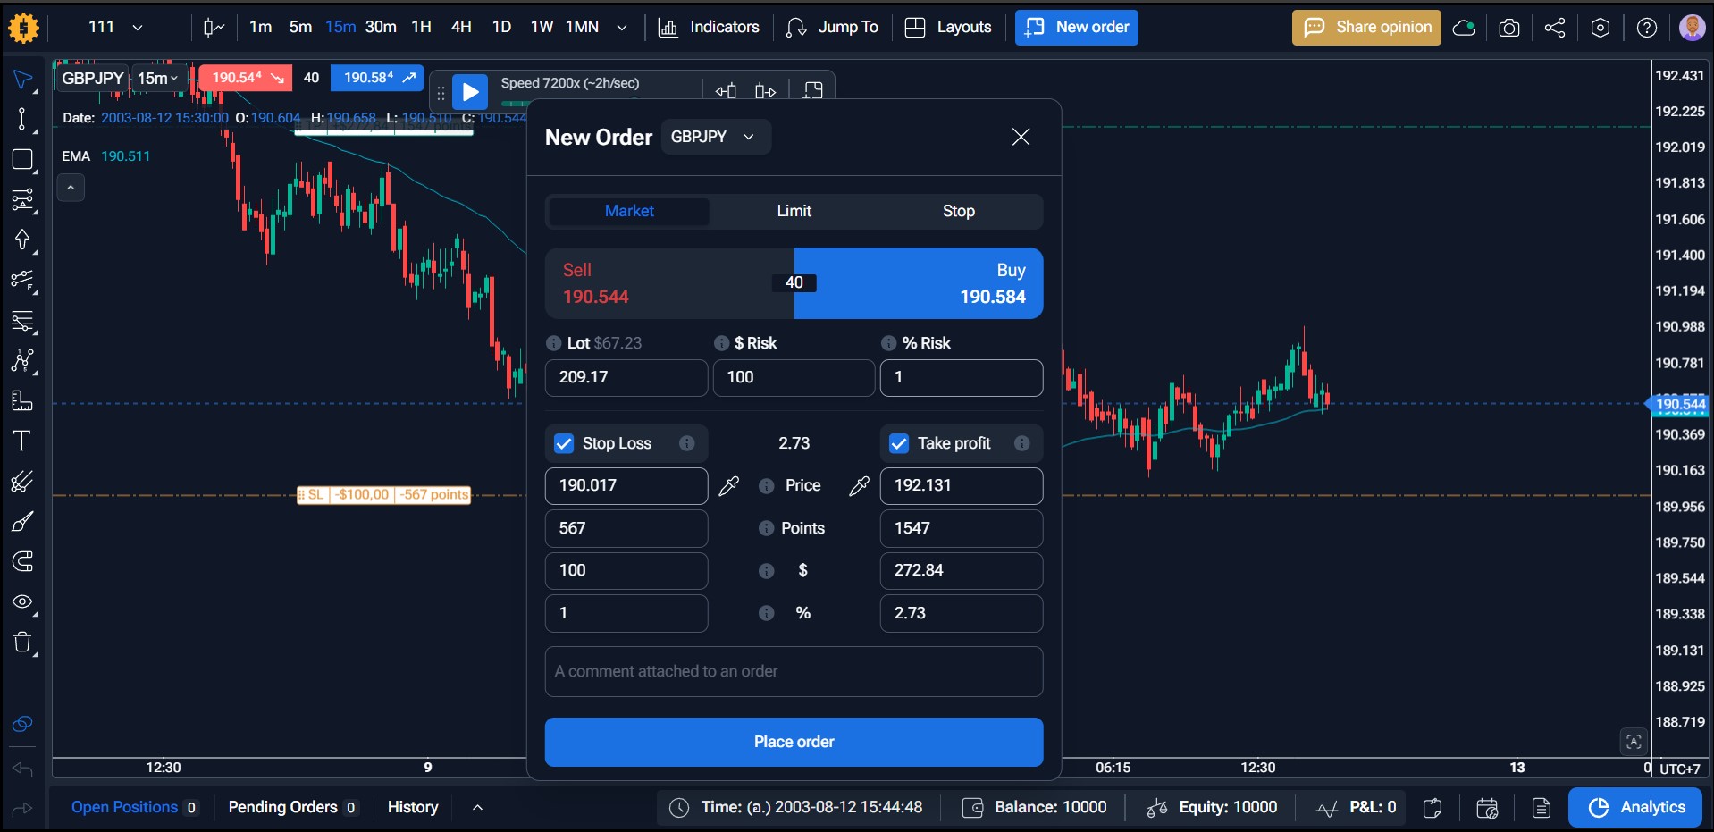Pick take profit price with eyedropper

(x=859, y=485)
